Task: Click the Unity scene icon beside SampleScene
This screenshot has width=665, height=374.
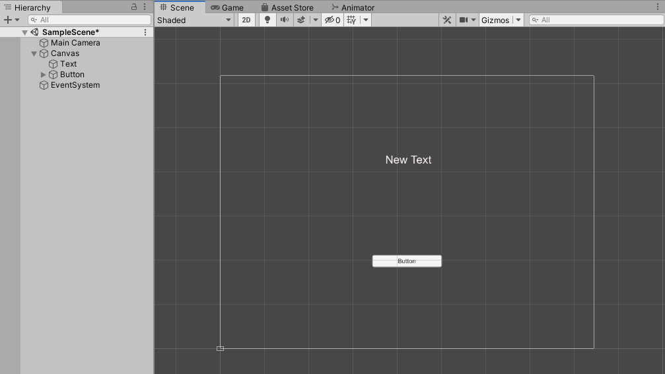Action: 34,32
